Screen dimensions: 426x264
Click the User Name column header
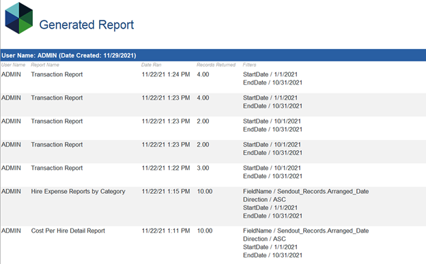(14, 65)
